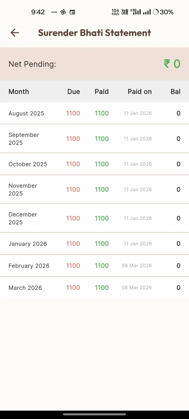The width and height of the screenshot is (189, 419).
Task: Tap the calendar notification icon in status bar
Action: [x=72, y=12]
